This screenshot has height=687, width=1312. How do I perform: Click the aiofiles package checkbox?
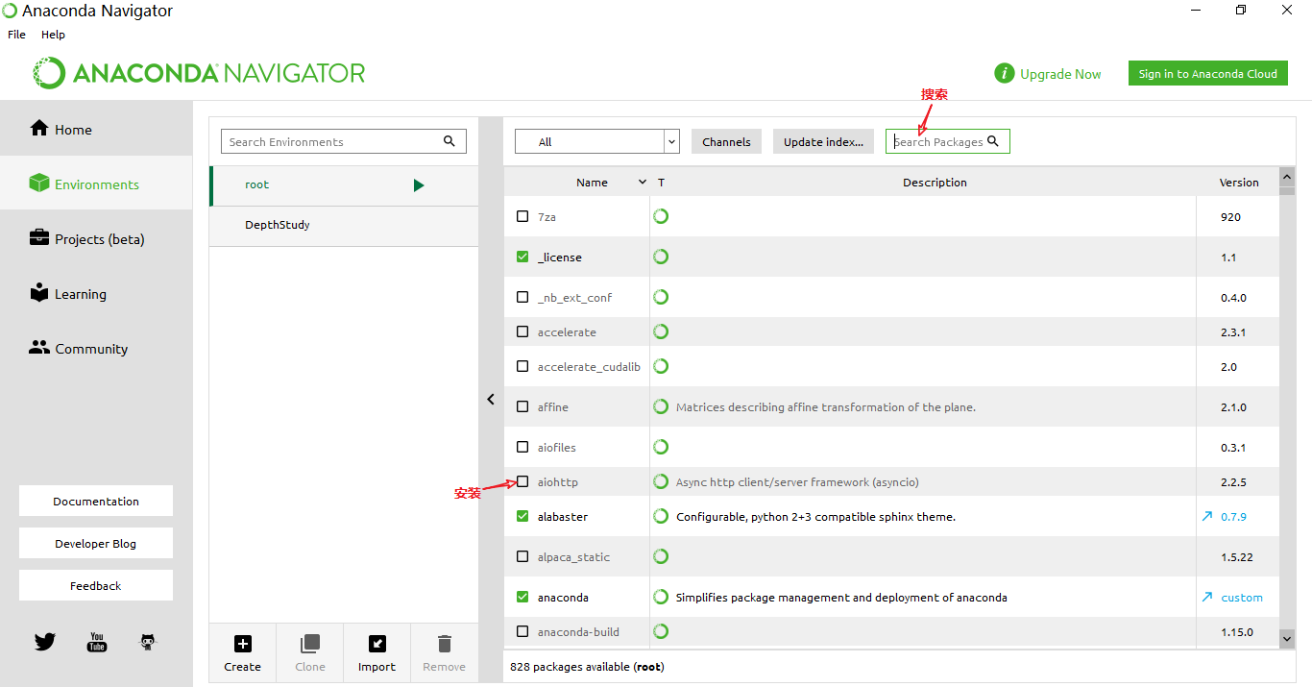click(x=522, y=447)
